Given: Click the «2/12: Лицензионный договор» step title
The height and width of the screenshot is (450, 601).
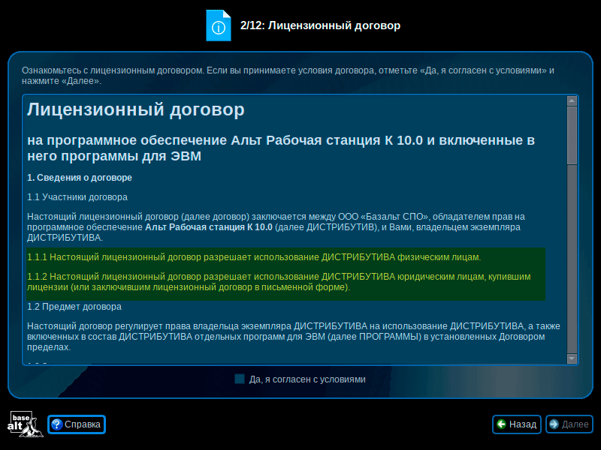Looking at the screenshot, I should (x=320, y=25).
